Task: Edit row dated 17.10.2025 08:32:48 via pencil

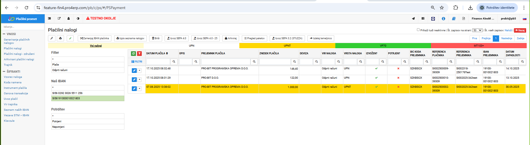Action: tap(134, 70)
